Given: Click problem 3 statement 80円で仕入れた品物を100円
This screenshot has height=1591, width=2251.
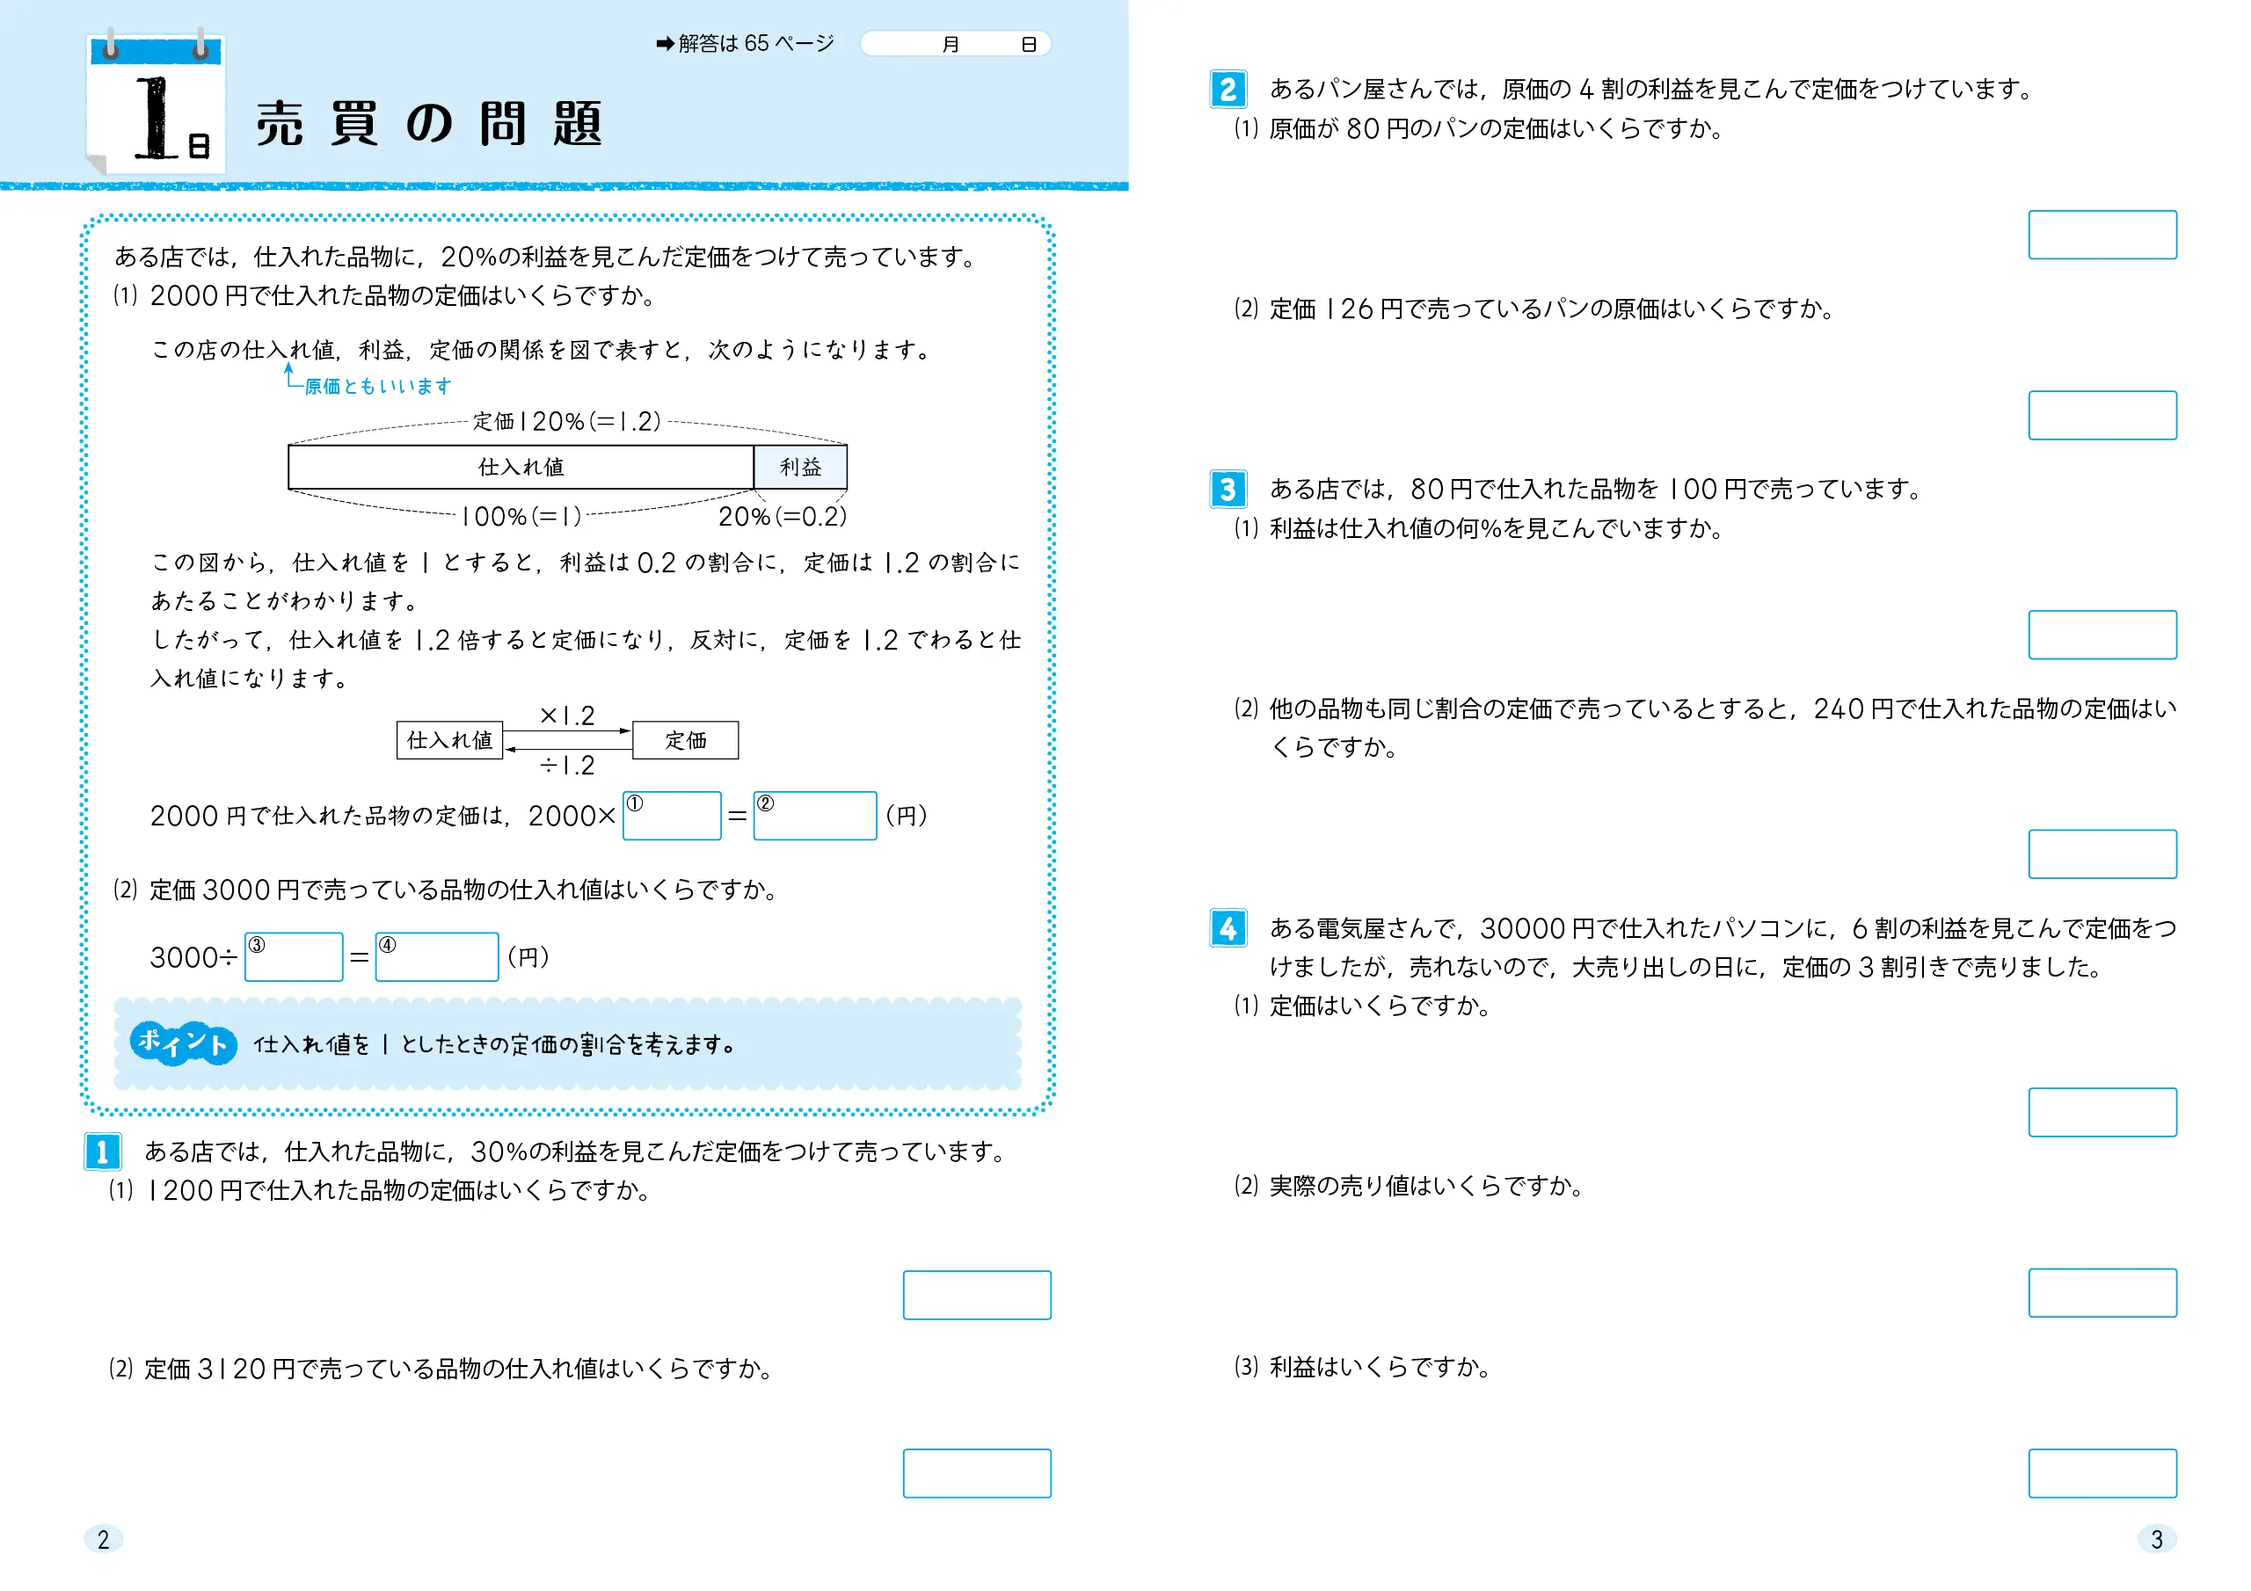Looking at the screenshot, I should [1597, 489].
